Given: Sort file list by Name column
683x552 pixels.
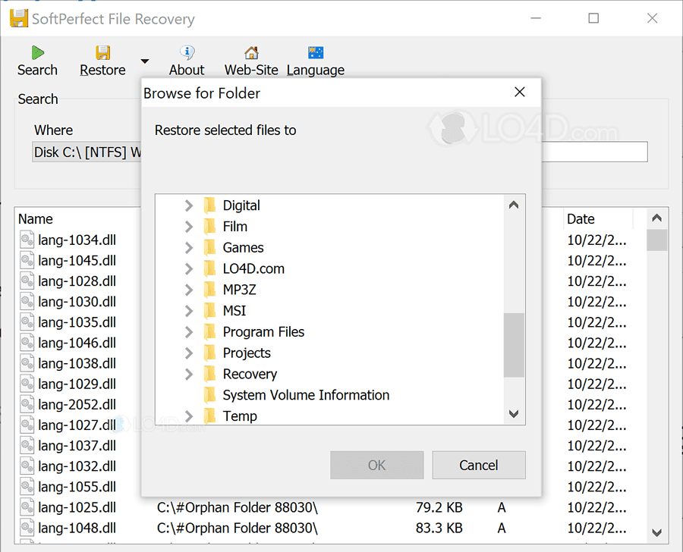Looking at the screenshot, I should (36, 219).
